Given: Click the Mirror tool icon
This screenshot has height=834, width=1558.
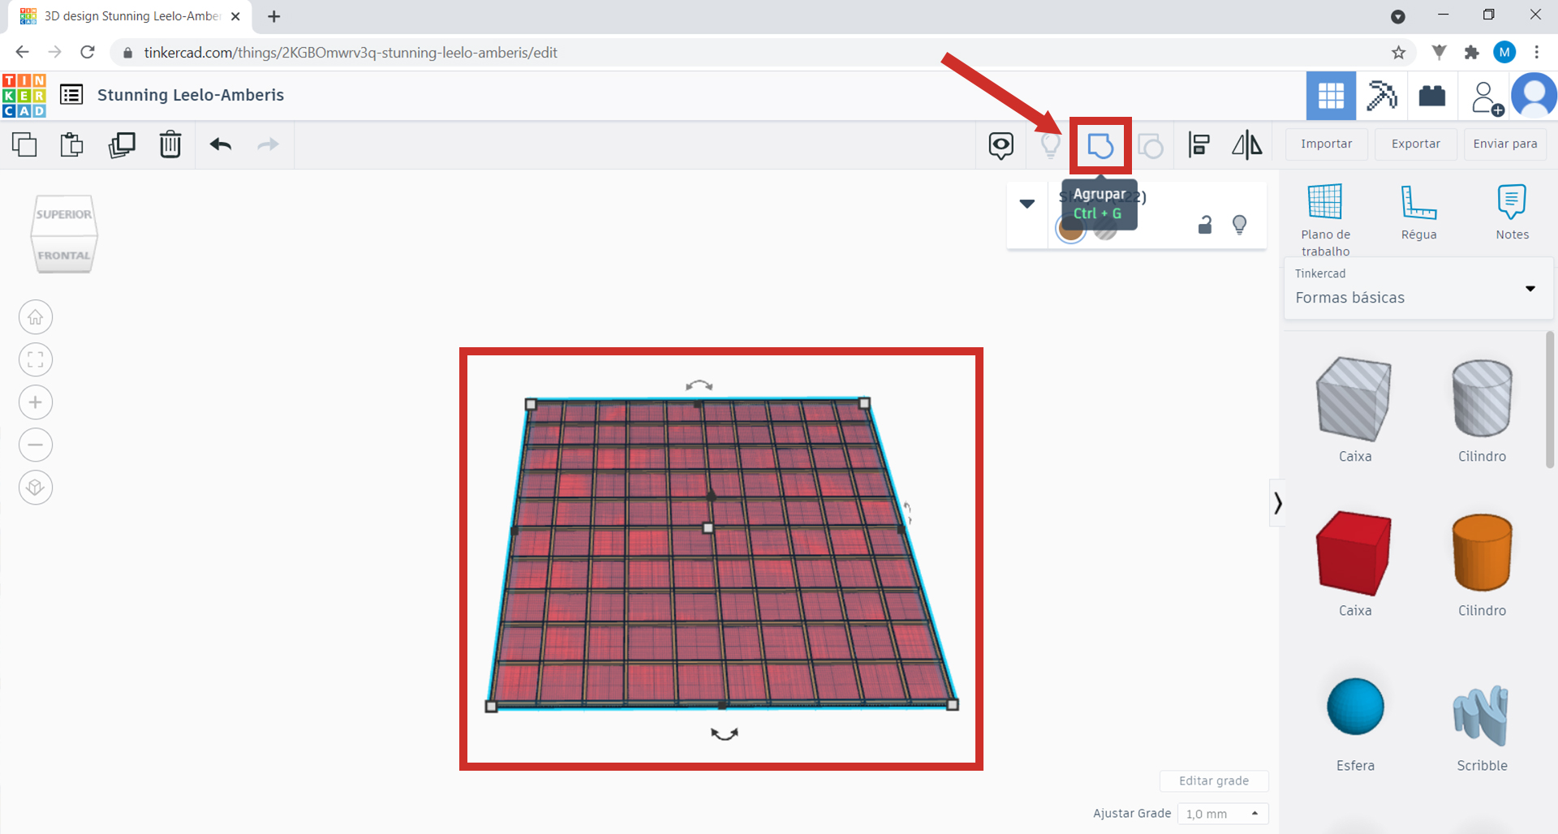Looking at the screenshot, I should click(x=1246, y=145).
